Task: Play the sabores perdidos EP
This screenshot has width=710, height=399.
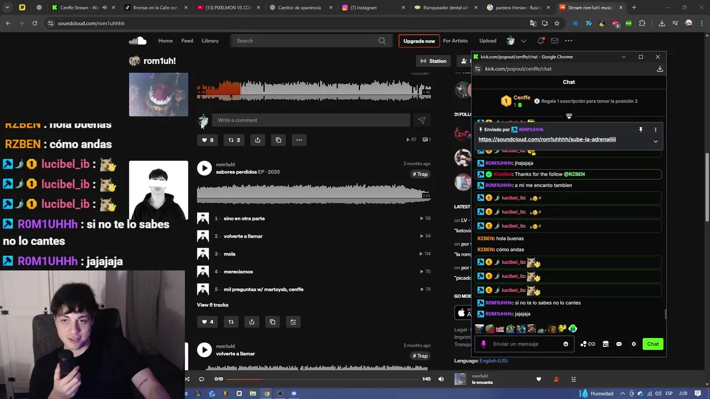Action: (204, 168)
